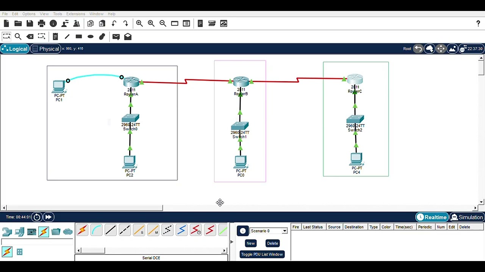Image resolution: width=485 pixels, height=272 pixels.
Task: Switch to Simulation mode
Action: tap(467, 217)
